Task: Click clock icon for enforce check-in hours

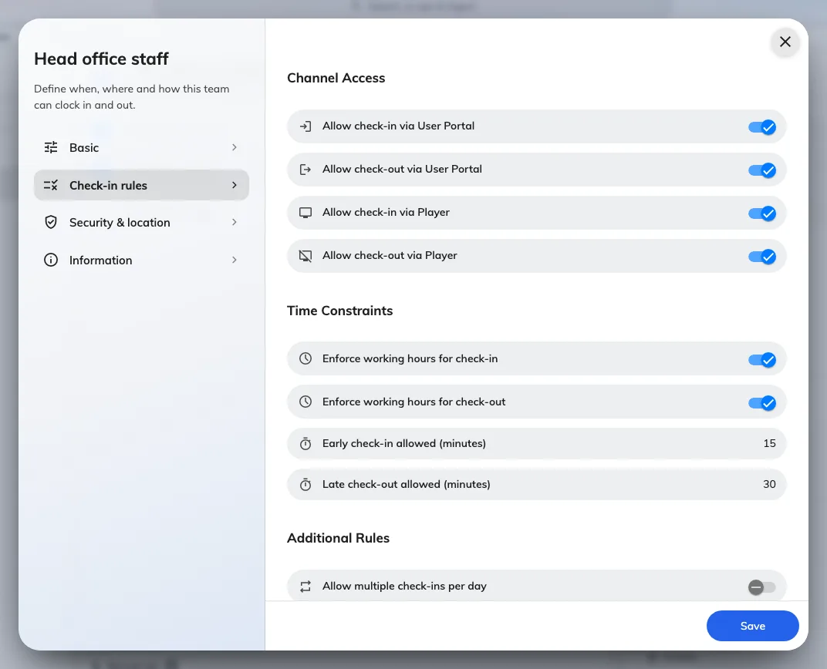Action: click(x=305, y=358)
